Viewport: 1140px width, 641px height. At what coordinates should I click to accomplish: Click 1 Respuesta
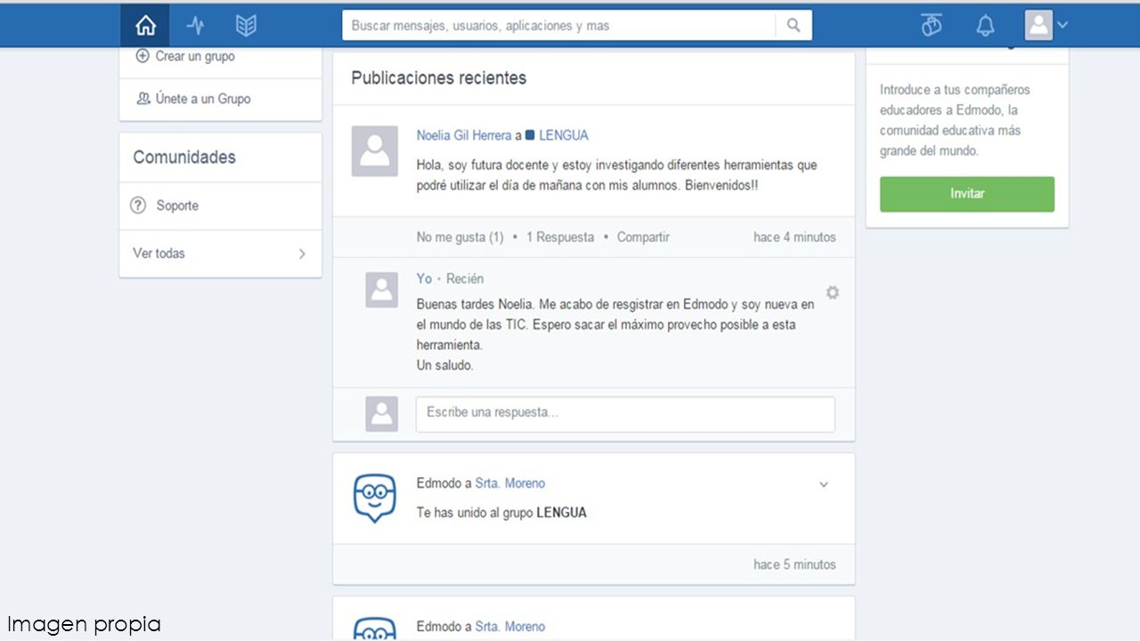[560, 237]
